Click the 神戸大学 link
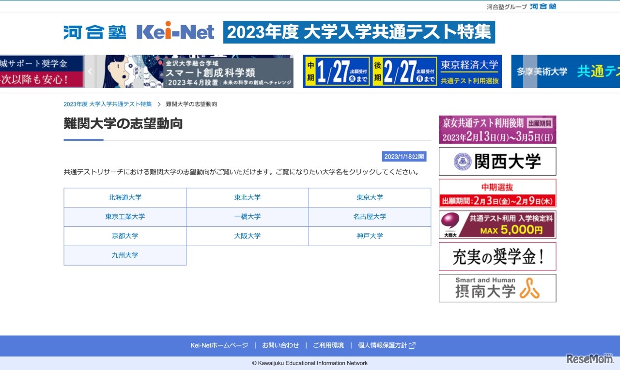 370,236
